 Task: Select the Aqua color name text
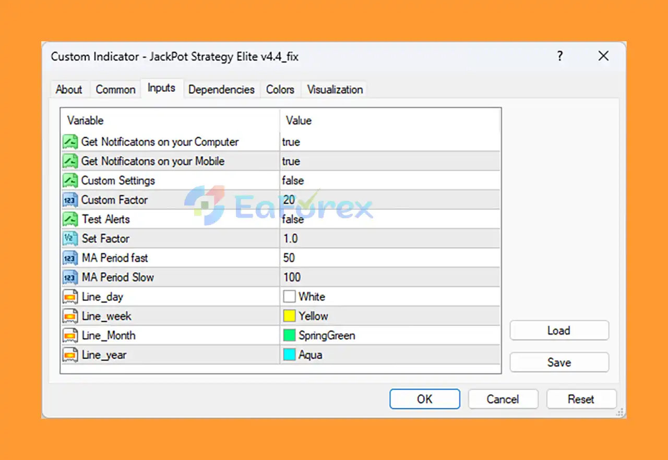click(x=311, y=355)
